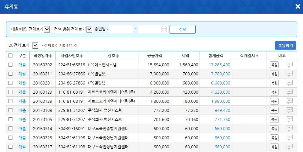This screenshot has width=303, height=152.
Task: Tick the select-all header checkbox
Action: [x=10, y=56]
